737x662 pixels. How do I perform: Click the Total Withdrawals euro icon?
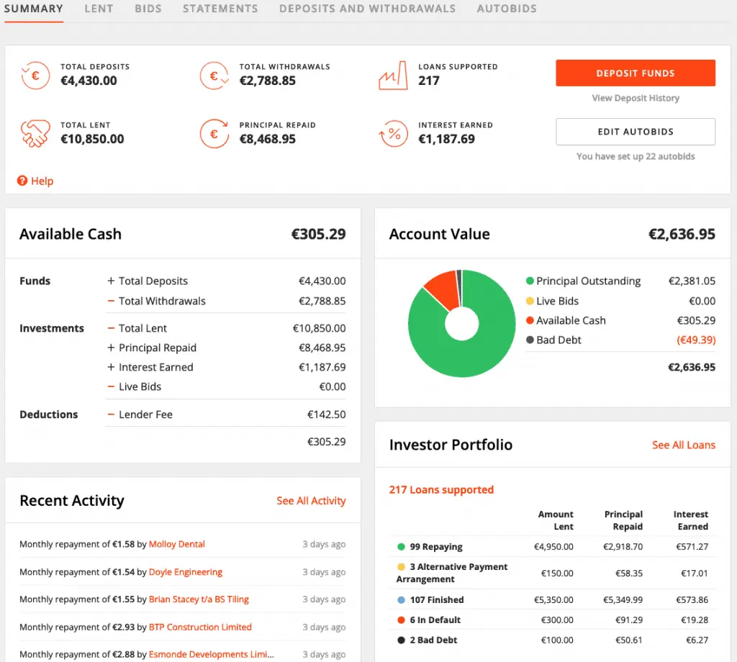[x=214, y=75]
